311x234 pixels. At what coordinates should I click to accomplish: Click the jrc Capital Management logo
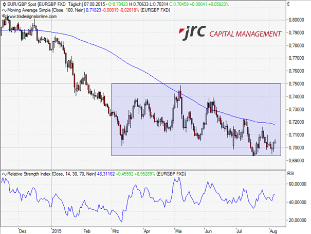pyautogui.click(x=229, y=34)
